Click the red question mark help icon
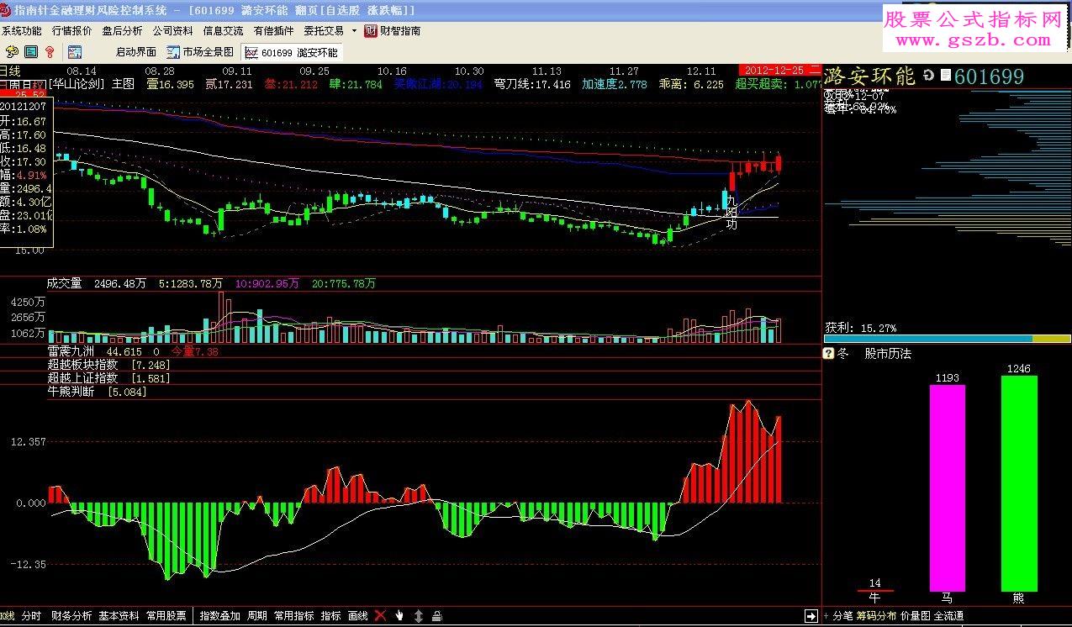The height and width of the screenshot is (627, 1072). pyautogui.click(x=50, y=52)
